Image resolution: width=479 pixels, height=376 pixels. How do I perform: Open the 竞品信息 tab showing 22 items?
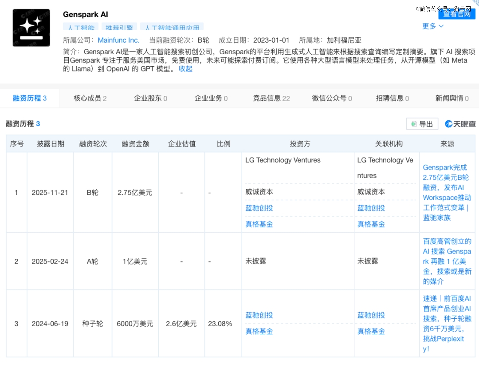click(271, 98)
